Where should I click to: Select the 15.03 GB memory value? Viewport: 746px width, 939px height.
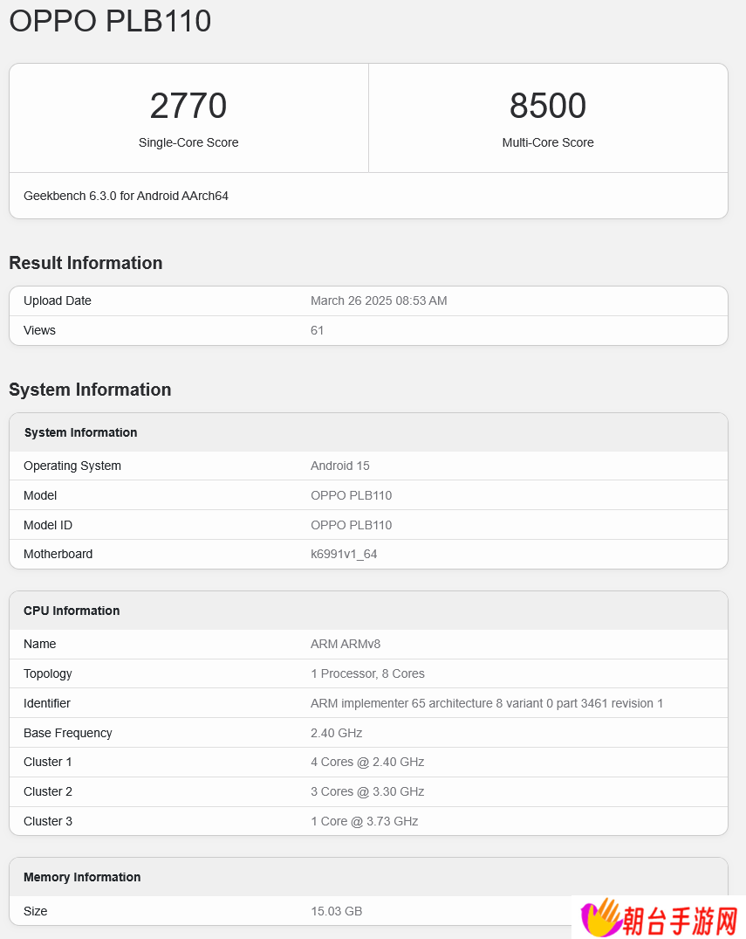tap(337, 911)
